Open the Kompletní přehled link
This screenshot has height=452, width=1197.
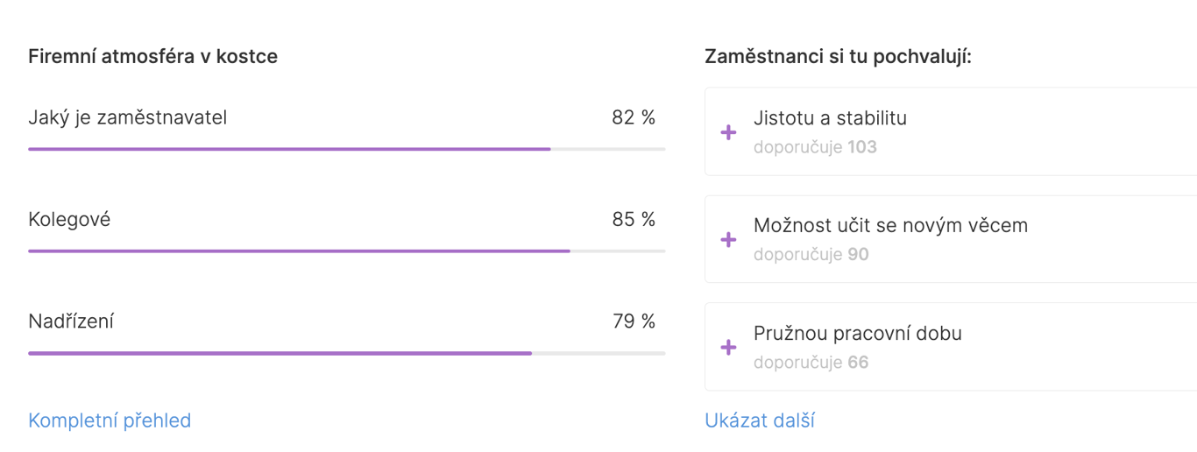[110, 420]
